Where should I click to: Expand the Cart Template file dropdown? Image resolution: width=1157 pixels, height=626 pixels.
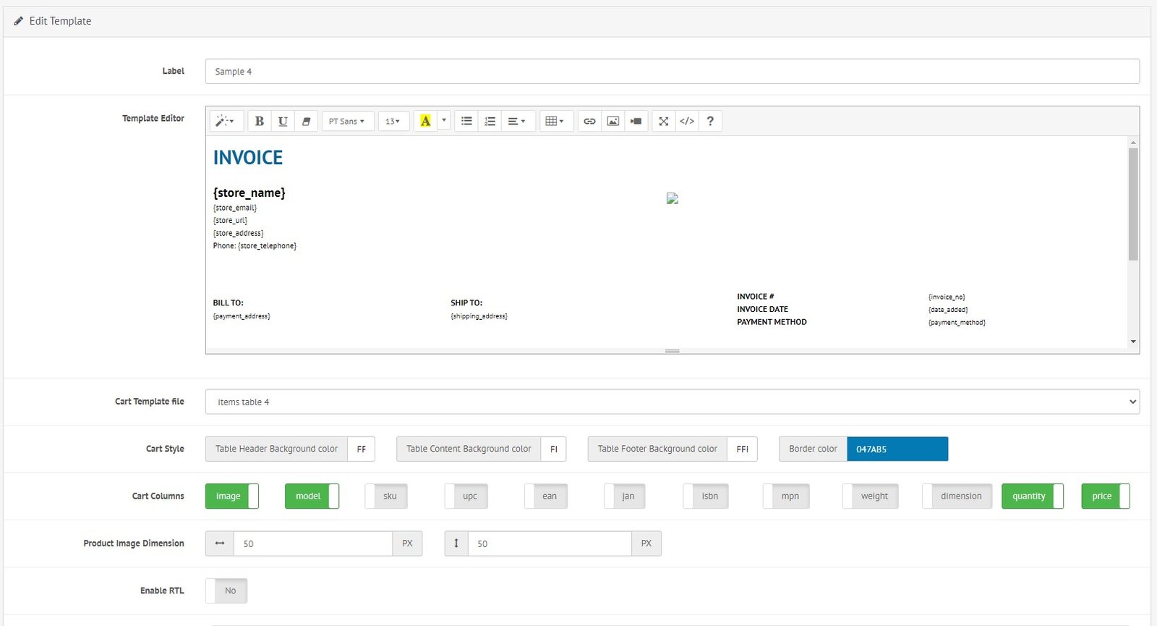point(672,402)
